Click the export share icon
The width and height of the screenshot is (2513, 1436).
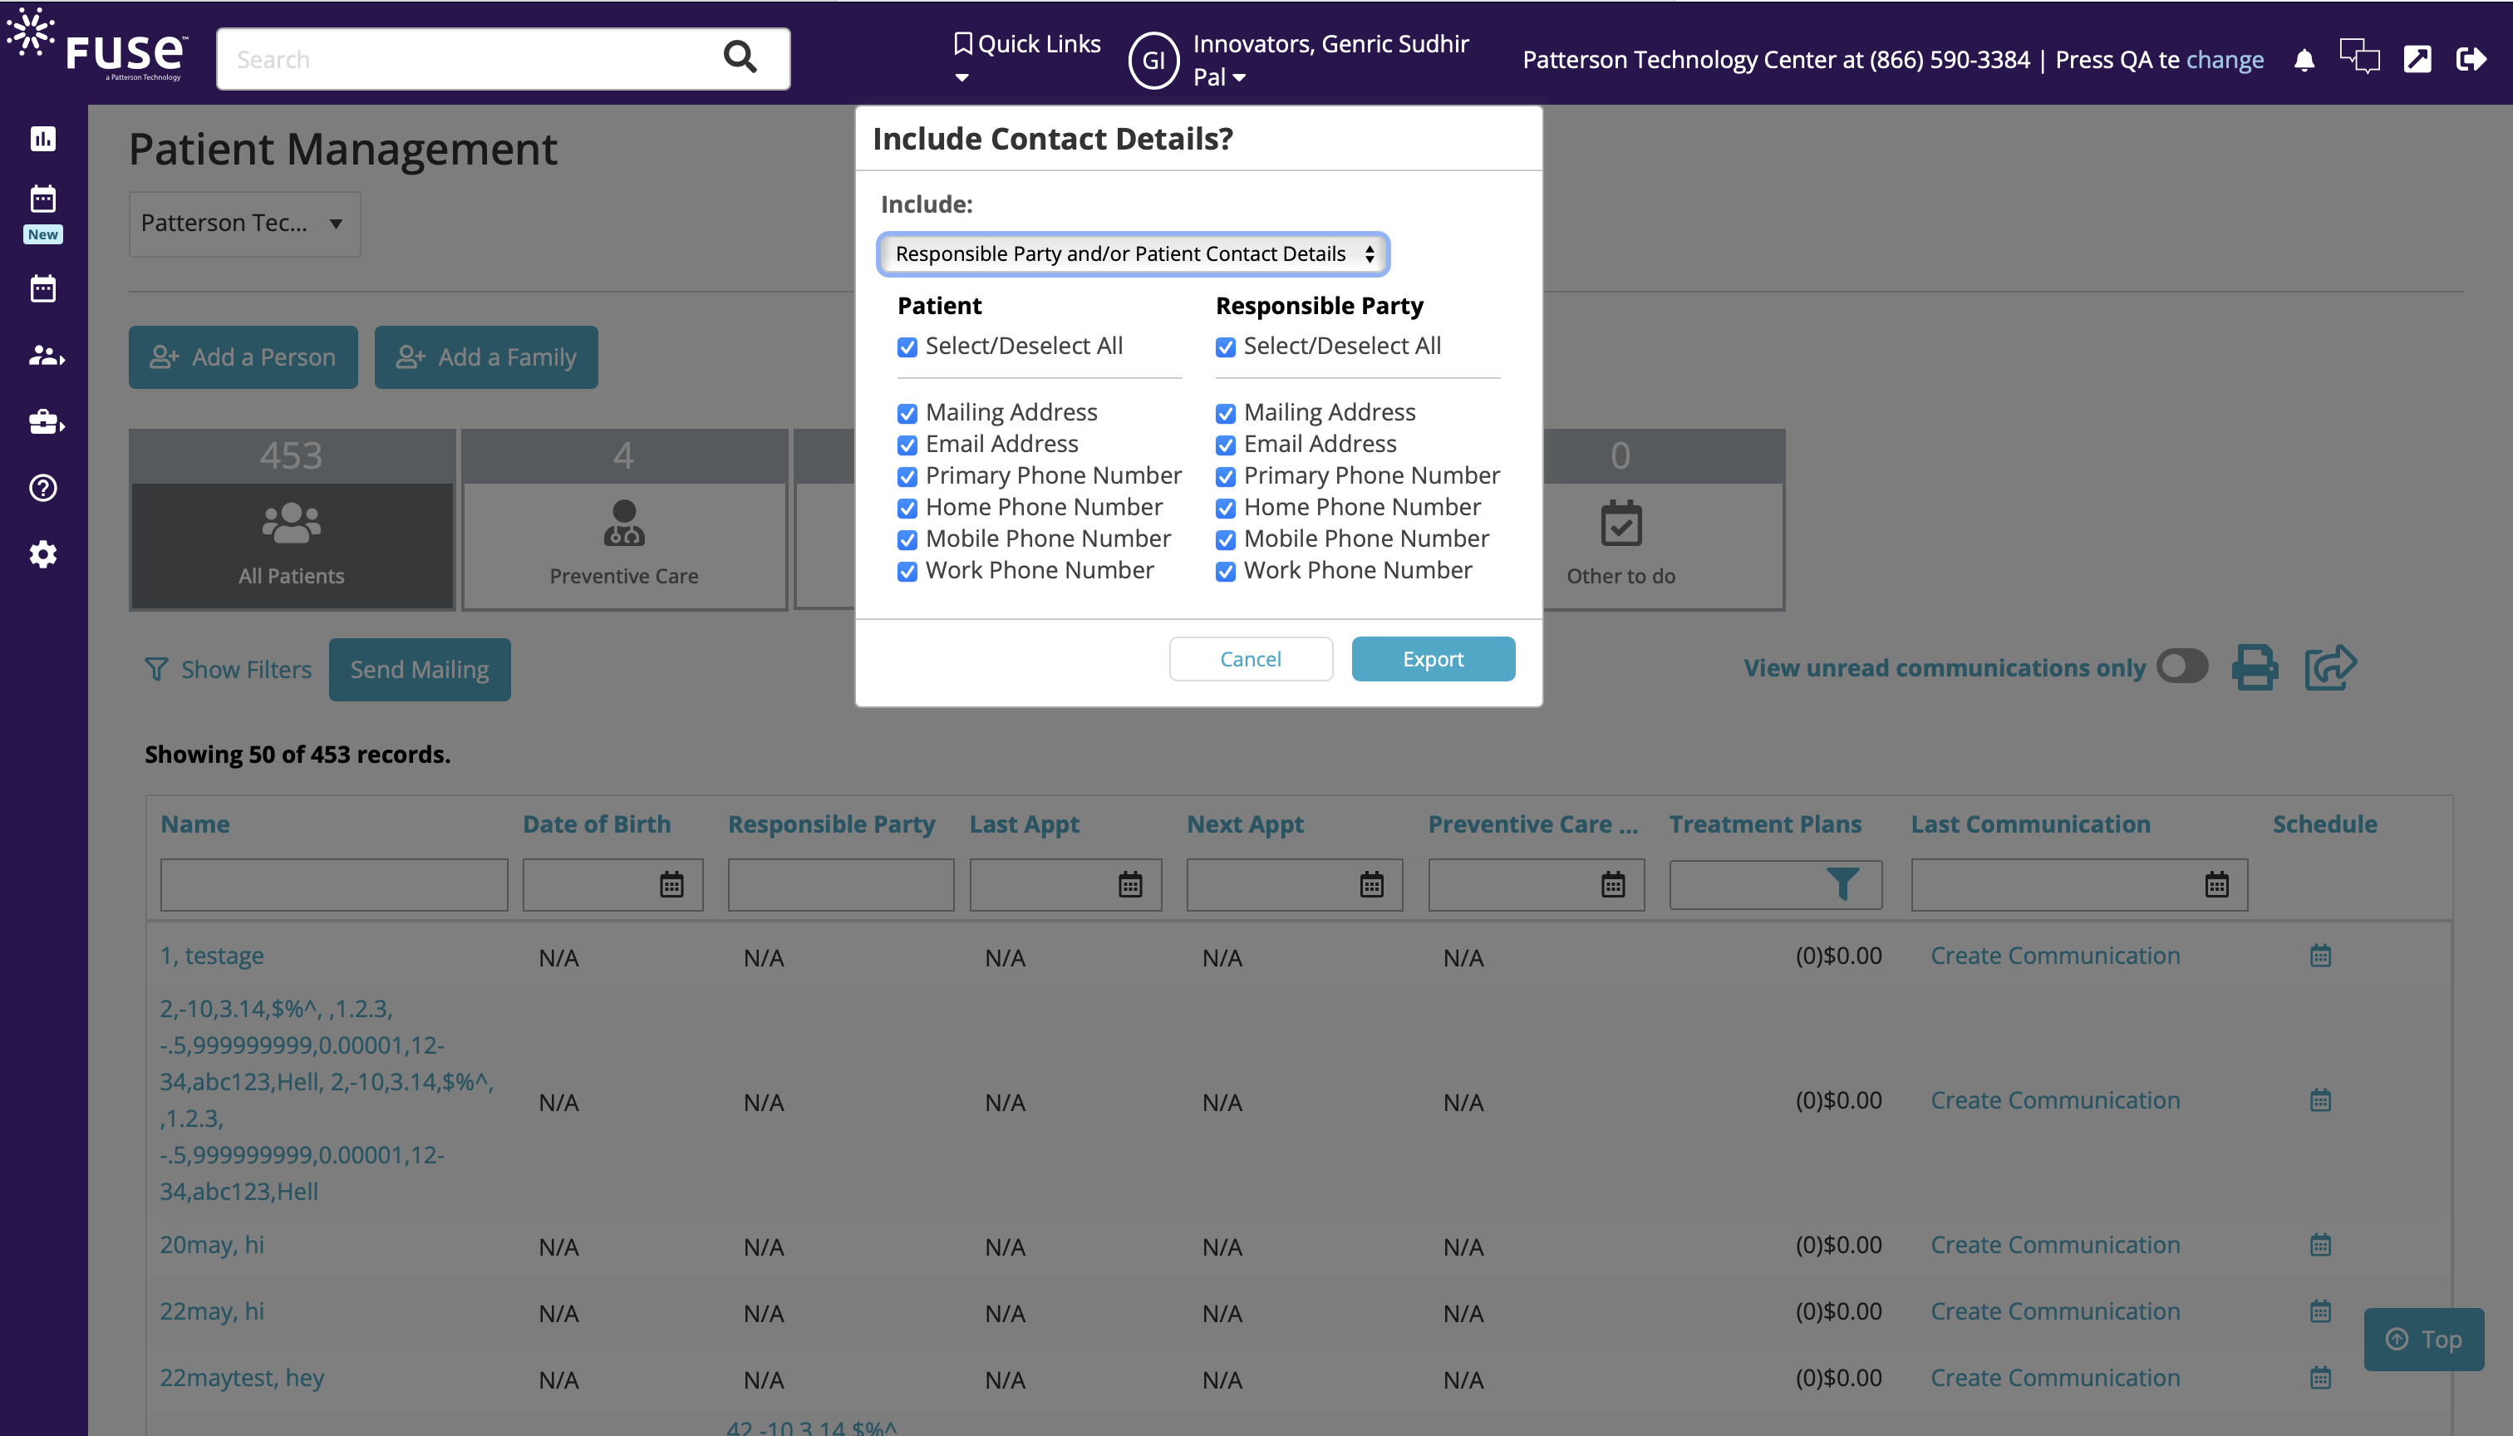point(2329,667)
